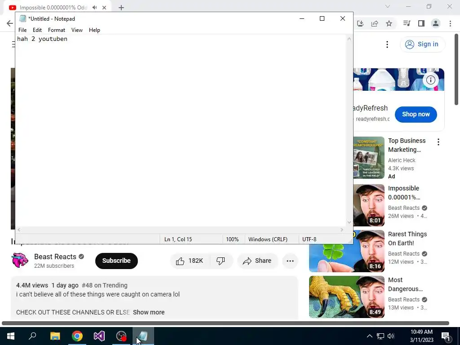
Task: Toggle the Chrome side panel
Action: tap(421, 23)
